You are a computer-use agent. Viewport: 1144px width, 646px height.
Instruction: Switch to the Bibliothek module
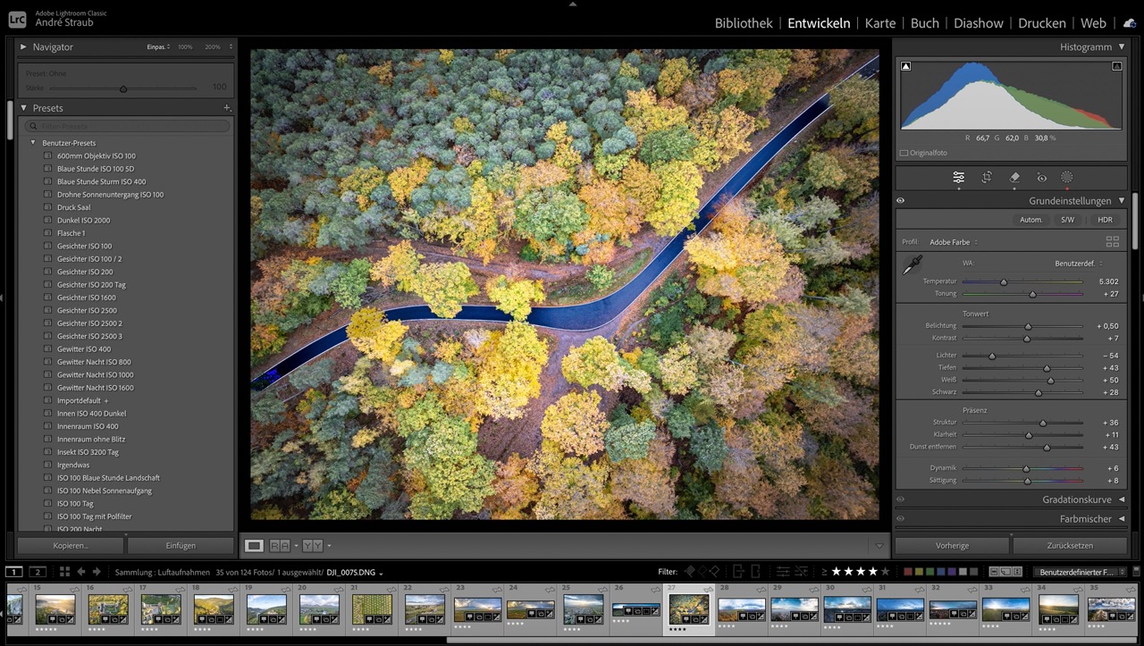[743, 23]
